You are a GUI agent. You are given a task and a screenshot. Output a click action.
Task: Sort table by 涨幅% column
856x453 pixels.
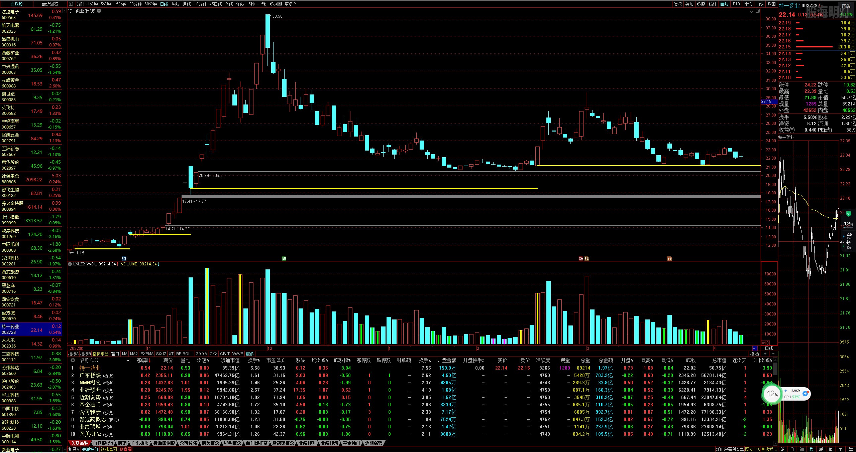(143, 361)
